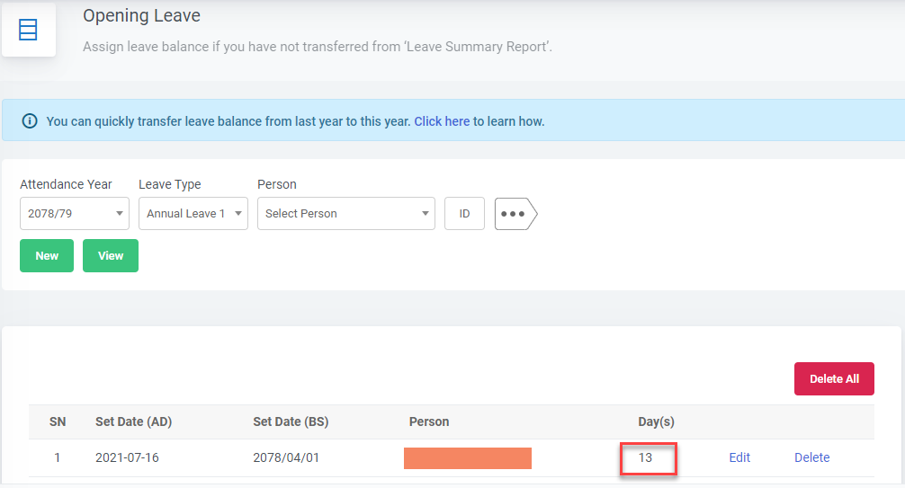
Task: Click the info circle icon in banner
Action: [30, 121]
